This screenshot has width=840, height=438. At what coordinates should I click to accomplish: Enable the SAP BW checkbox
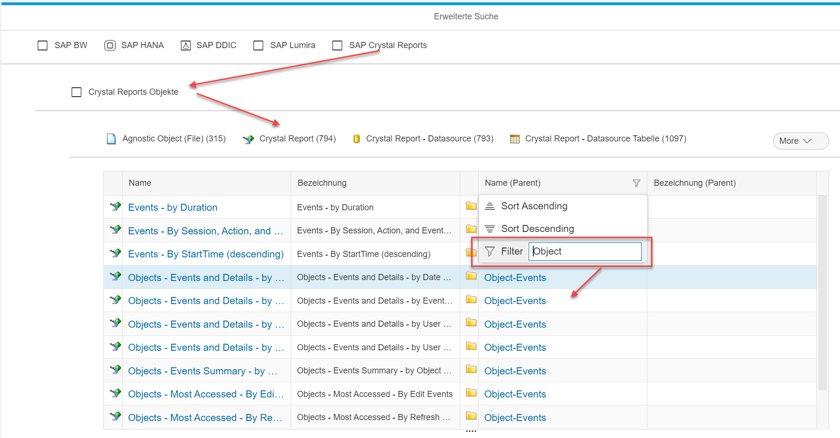[x=43, y=45]
